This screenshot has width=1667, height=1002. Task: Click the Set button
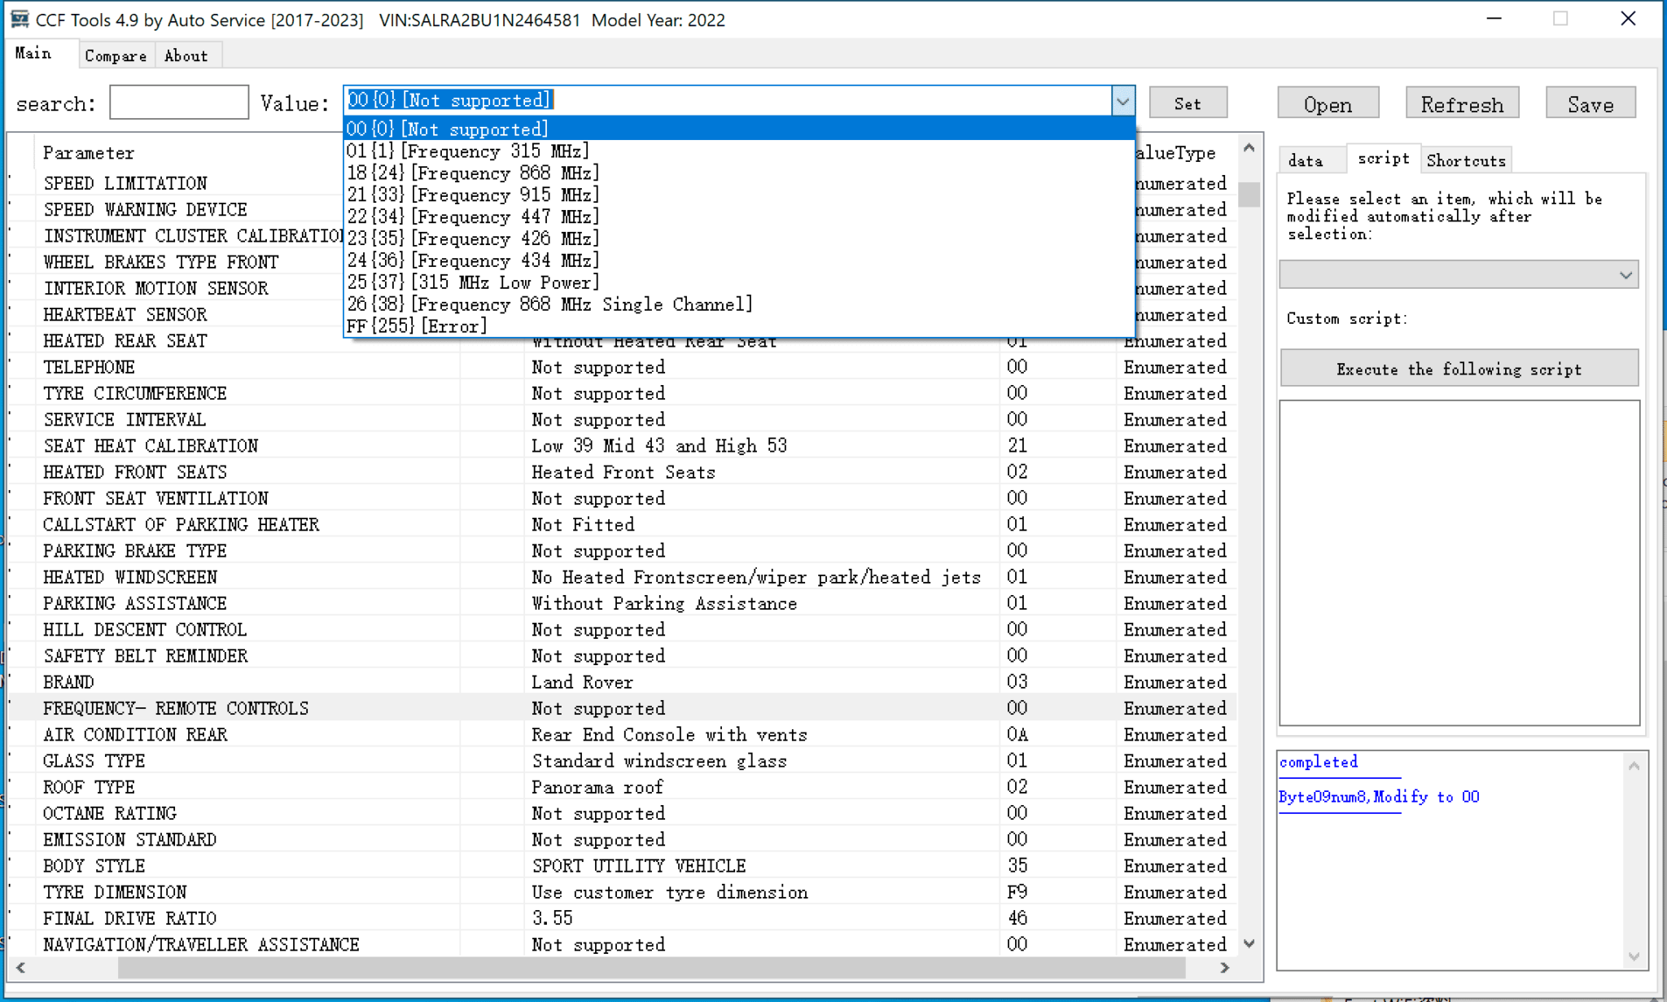coord(1188,103)
